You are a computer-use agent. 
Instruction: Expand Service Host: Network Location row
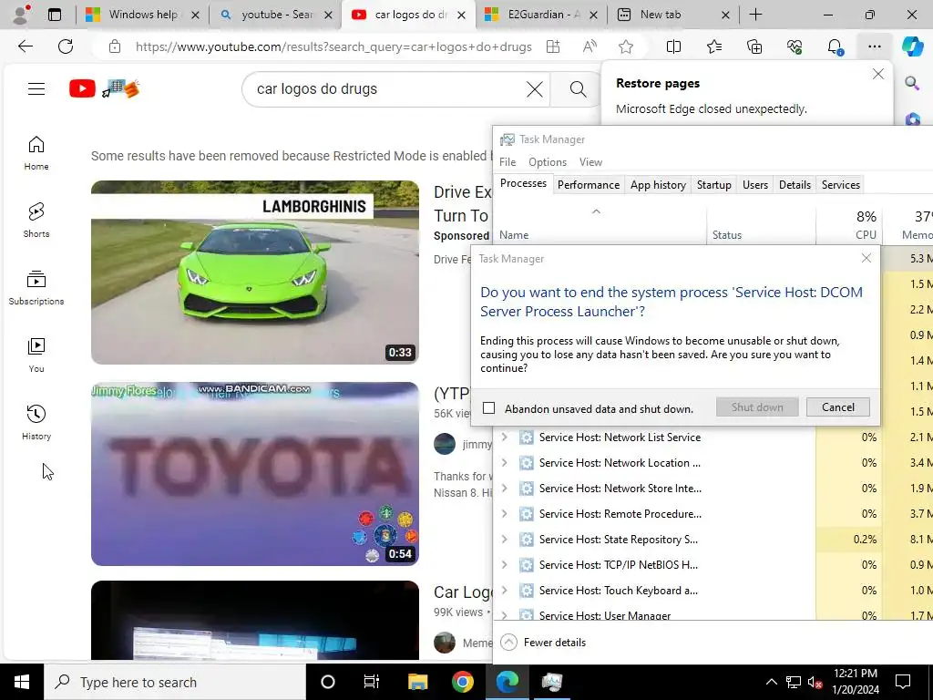tap(505, 462)
